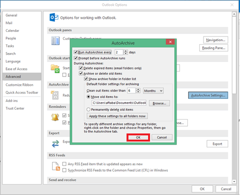
Task: Open Customize Ribbon options category
Action: click(x=22, y=85)
